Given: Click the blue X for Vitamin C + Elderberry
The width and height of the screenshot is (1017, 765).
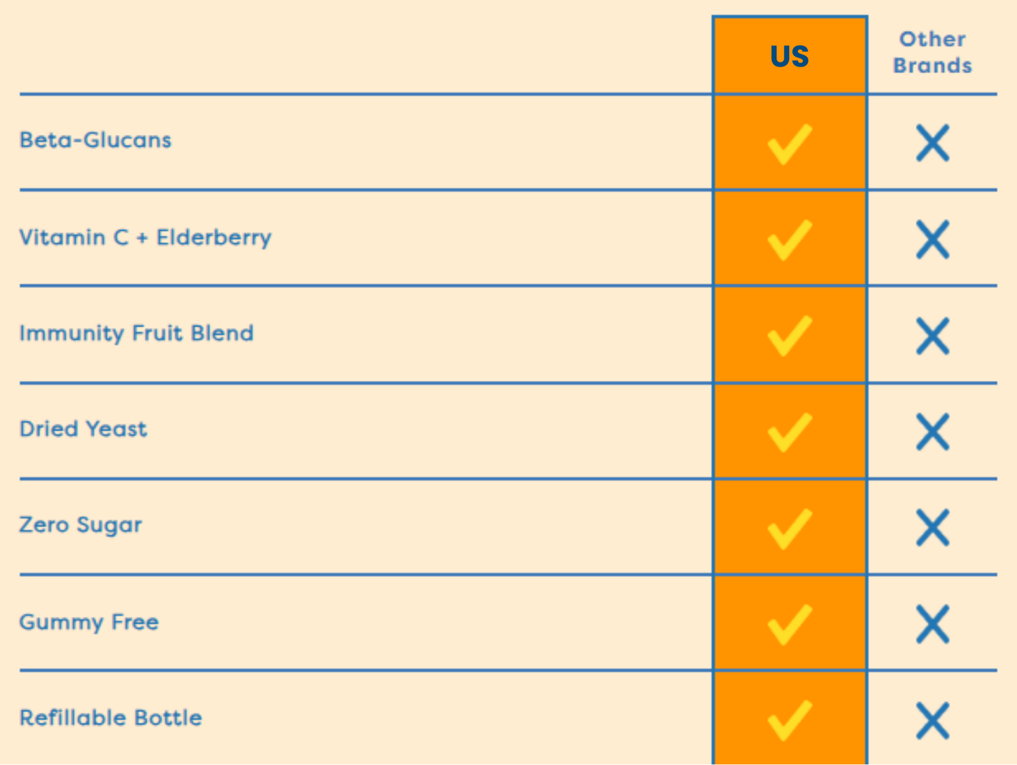Looking at the screenshot, I should 932,239.
